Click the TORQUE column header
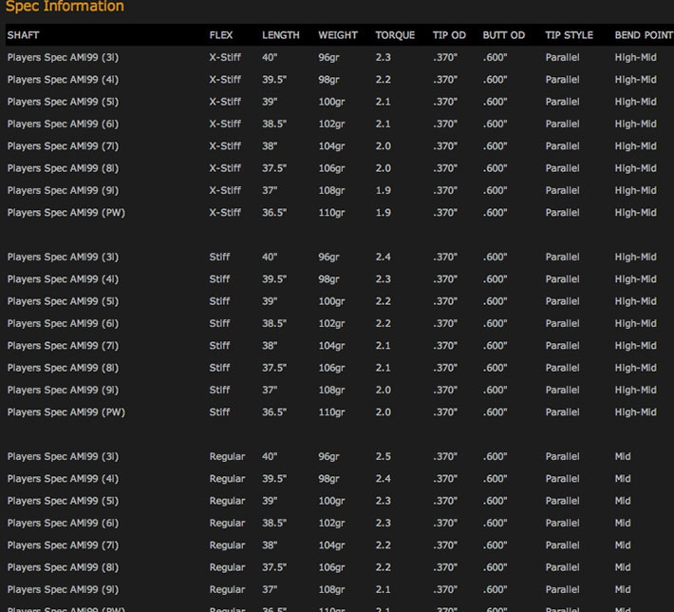The height and width of the screenshot is (612, 674). point(395,35)
